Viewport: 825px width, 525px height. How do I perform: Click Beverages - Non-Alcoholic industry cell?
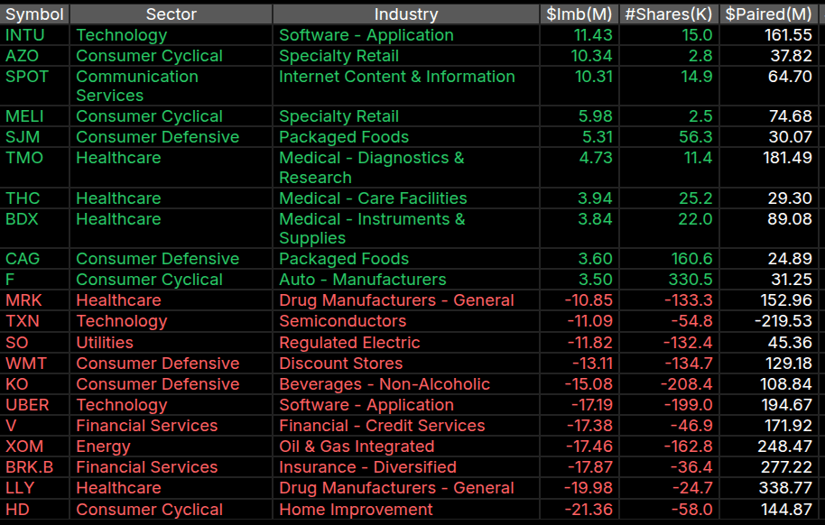click(405, 384)
